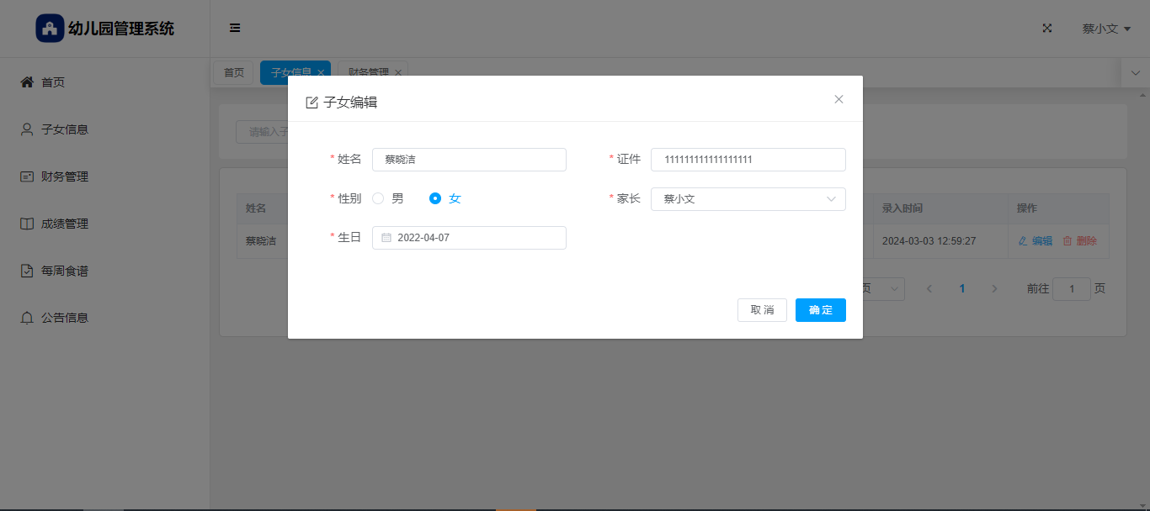Screen dimensions: 1150x511
Task: Click the kindergarten system logo icon
Action: (50, 29)
